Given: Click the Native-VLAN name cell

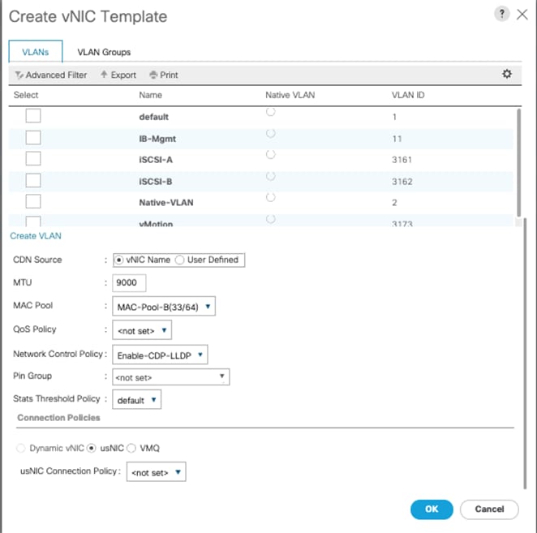Looking at the screenshot, I should (x=166, y=203).
